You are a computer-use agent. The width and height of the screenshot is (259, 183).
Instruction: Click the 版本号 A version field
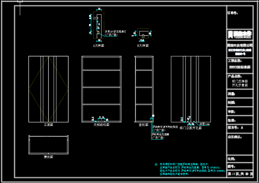tap(235, 128)
